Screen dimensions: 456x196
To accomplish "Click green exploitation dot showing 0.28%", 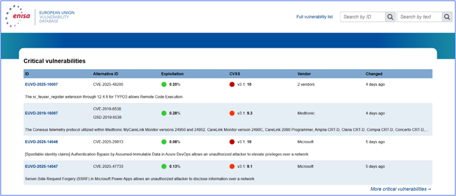I will tap(164, 113).
